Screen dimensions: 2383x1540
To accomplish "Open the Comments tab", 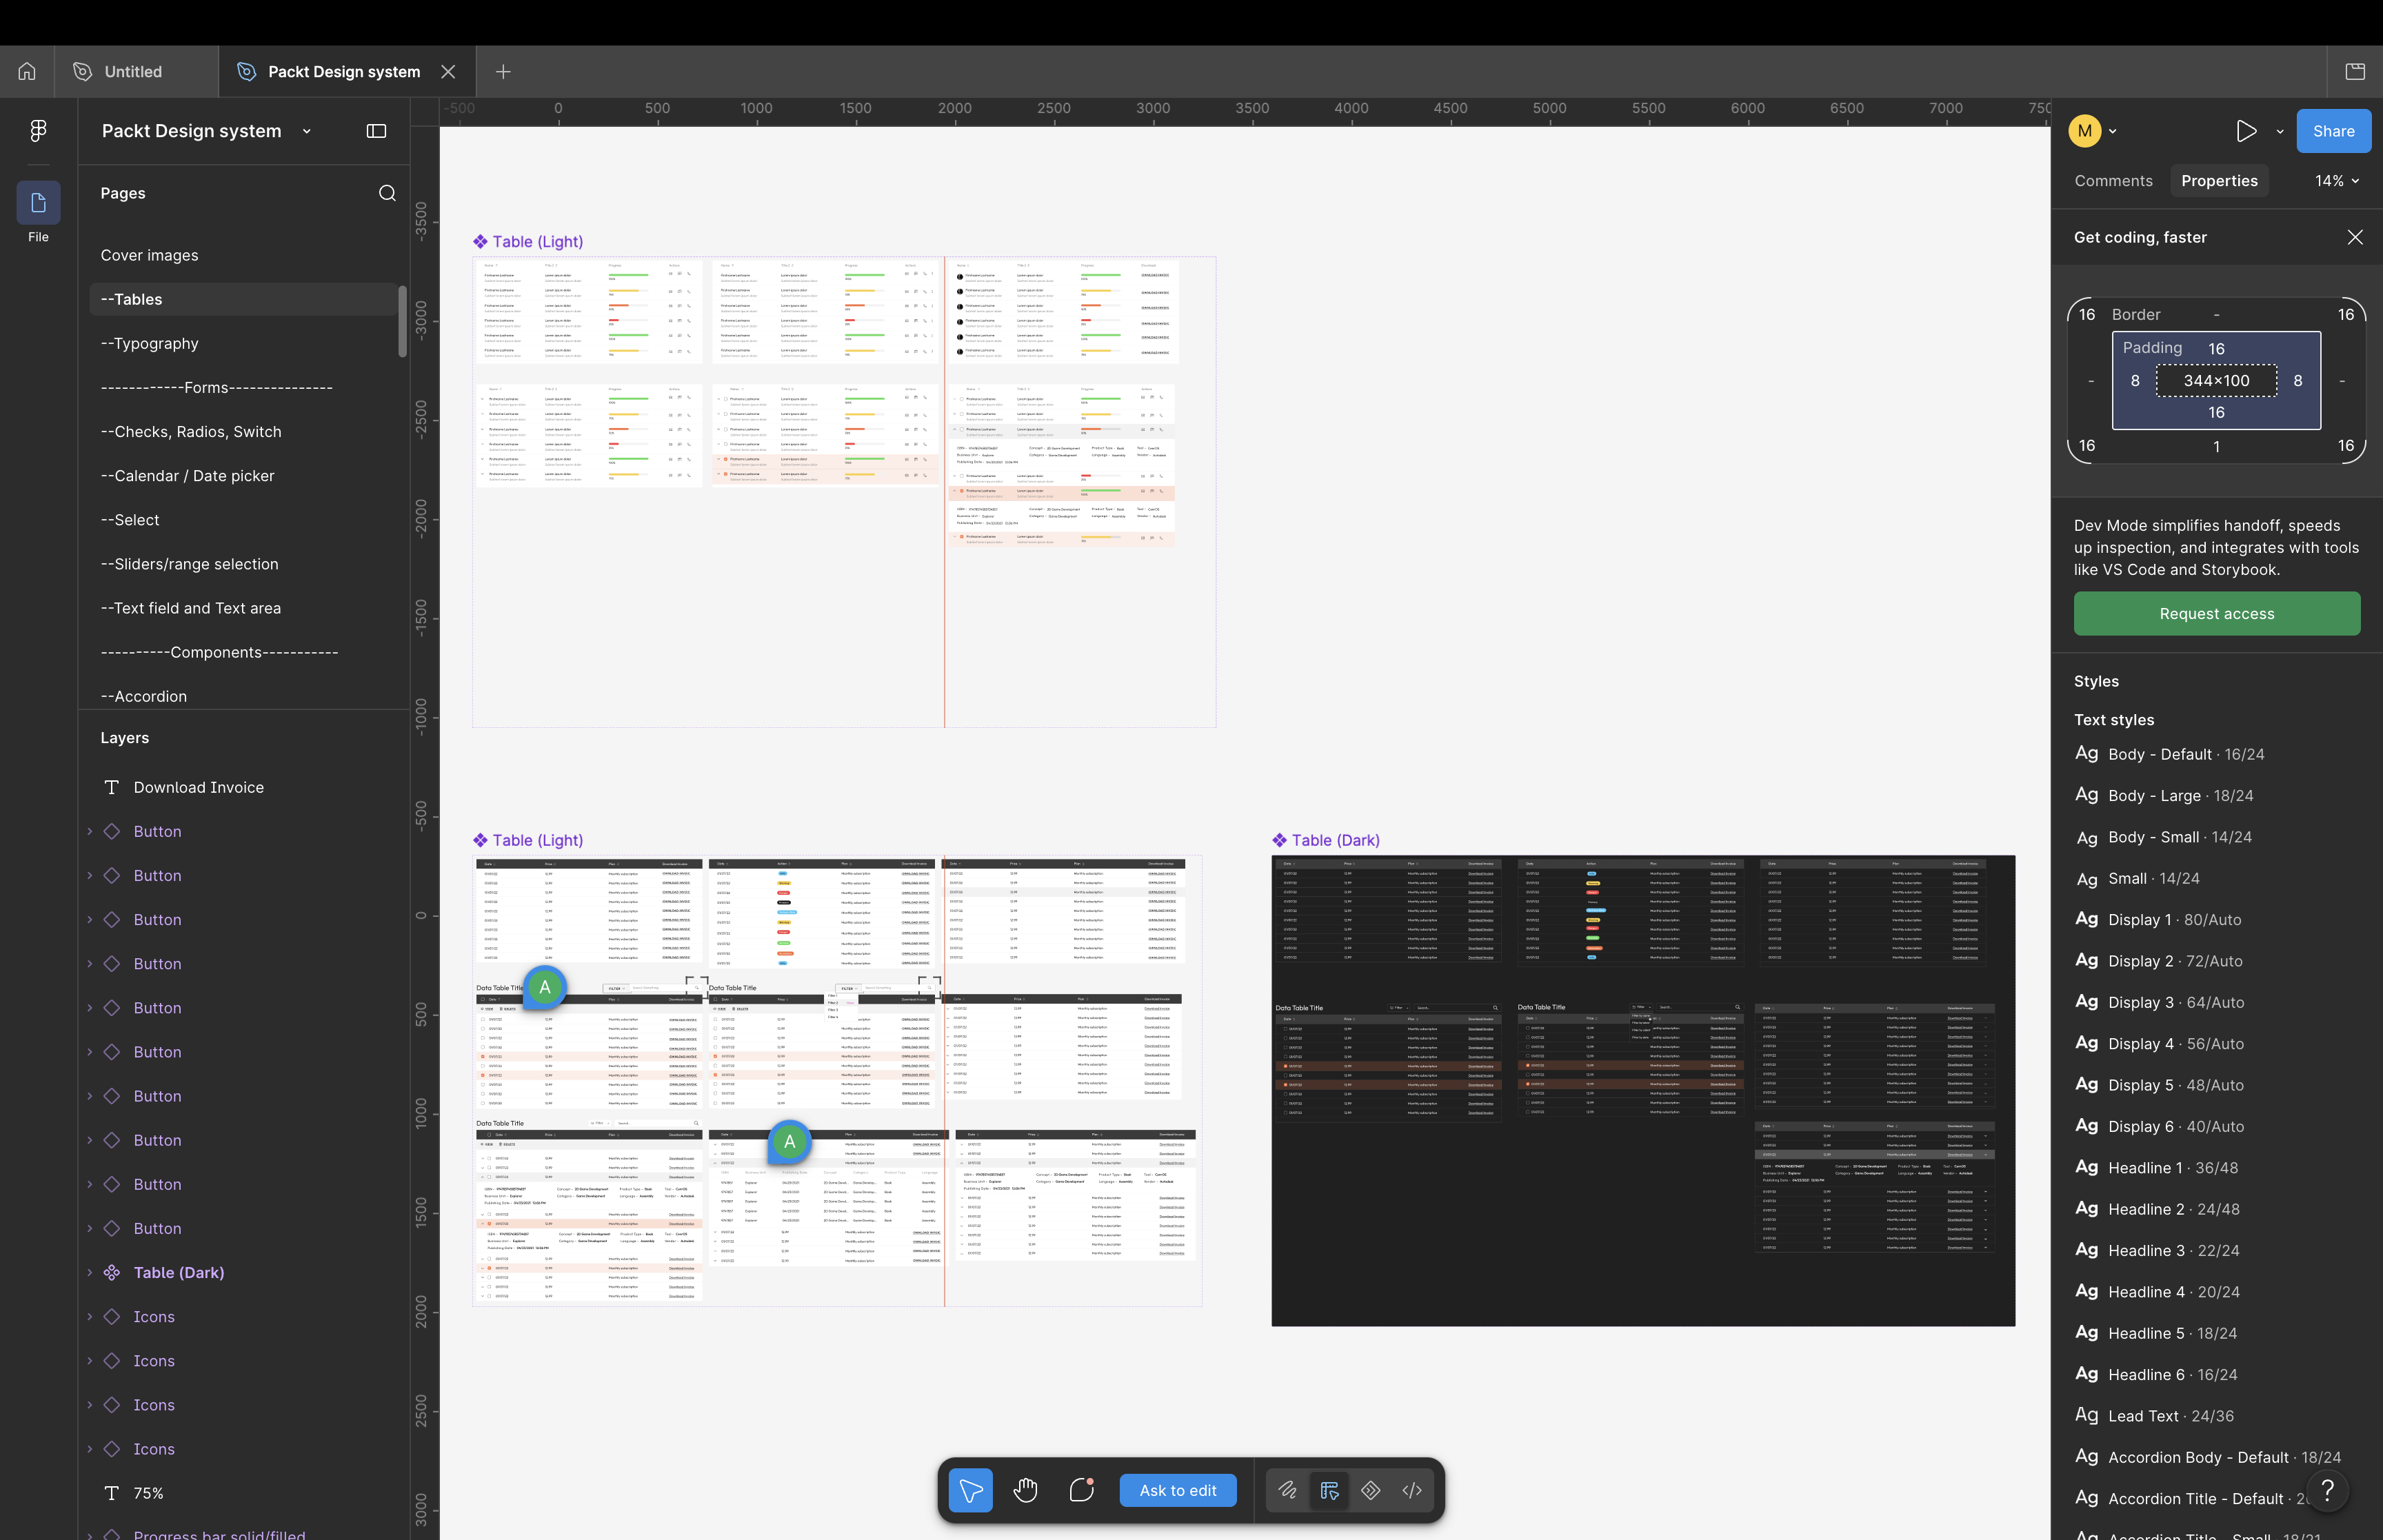I will [x=2113, y=181].
